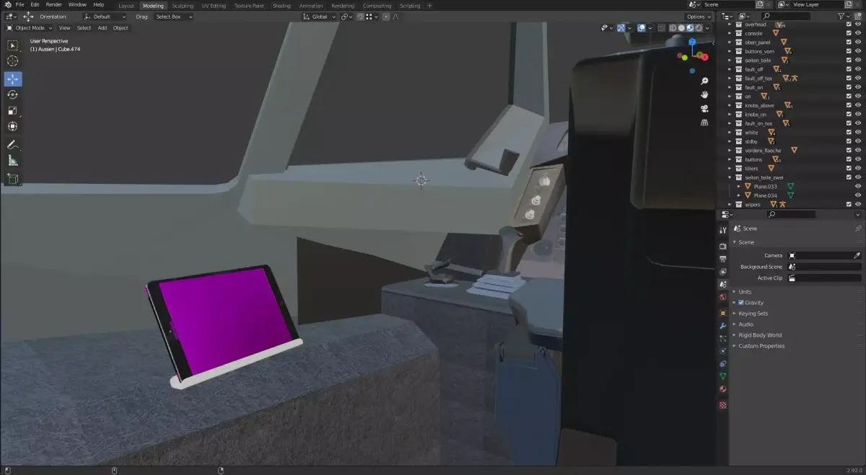The width and height of the screenshot is (866, 475).
Task: Click the Background Scene field
Action: click(826, 267)
